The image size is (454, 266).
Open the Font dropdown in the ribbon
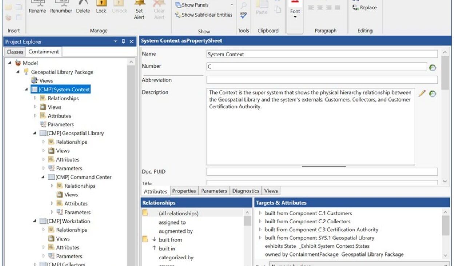(x=295, y=14)
